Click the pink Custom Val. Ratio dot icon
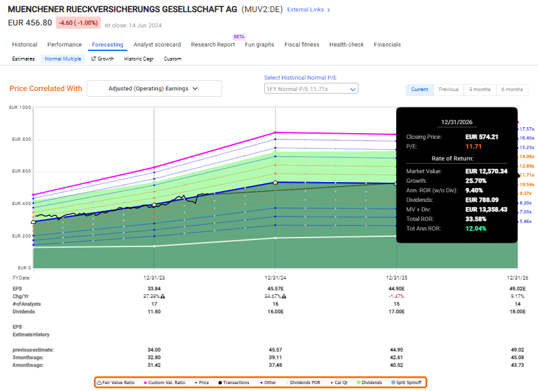Viewport: 538px width, 391px height. point(145,382)
